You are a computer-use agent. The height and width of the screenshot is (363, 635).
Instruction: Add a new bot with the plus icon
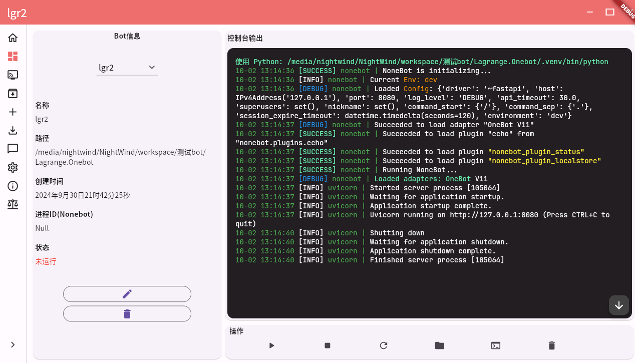point(13,112)
